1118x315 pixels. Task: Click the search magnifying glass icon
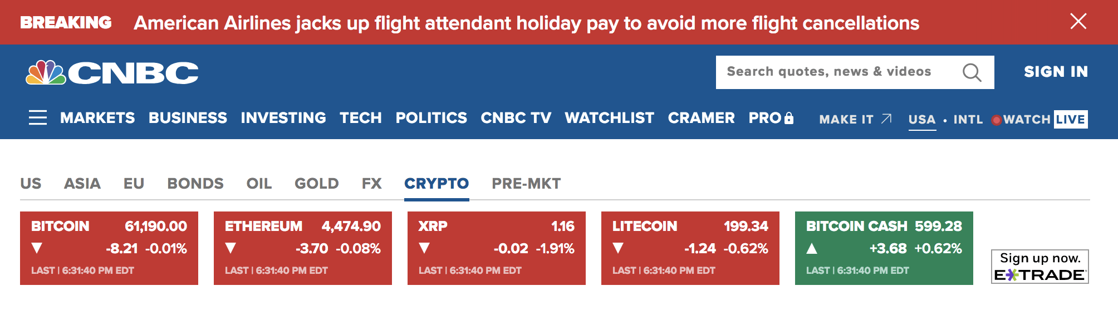pyautogui.click(x=972, y=72)
